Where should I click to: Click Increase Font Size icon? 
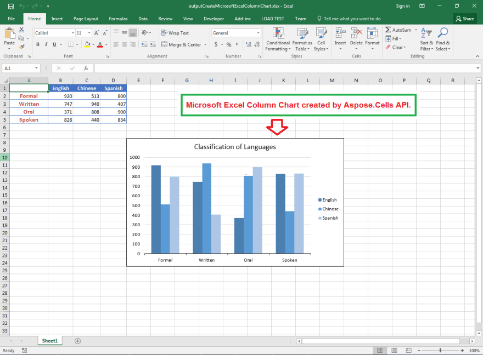[97, 33]
